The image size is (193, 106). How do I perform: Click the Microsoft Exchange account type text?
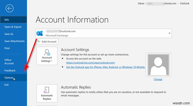[57, 36]
